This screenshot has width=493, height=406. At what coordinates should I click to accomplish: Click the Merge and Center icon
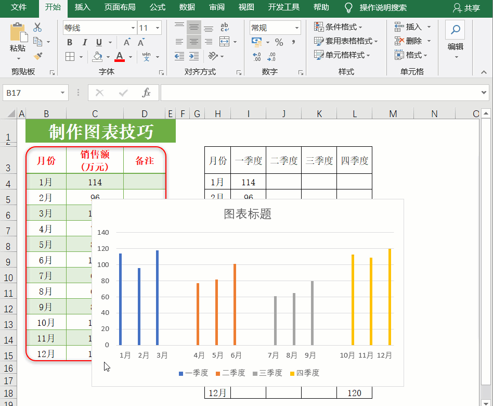coord(224,41)
